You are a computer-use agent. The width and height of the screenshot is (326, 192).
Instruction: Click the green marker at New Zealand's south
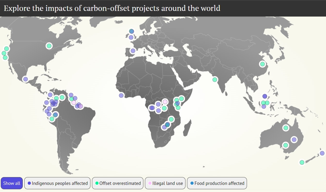[x=302, y=162]
